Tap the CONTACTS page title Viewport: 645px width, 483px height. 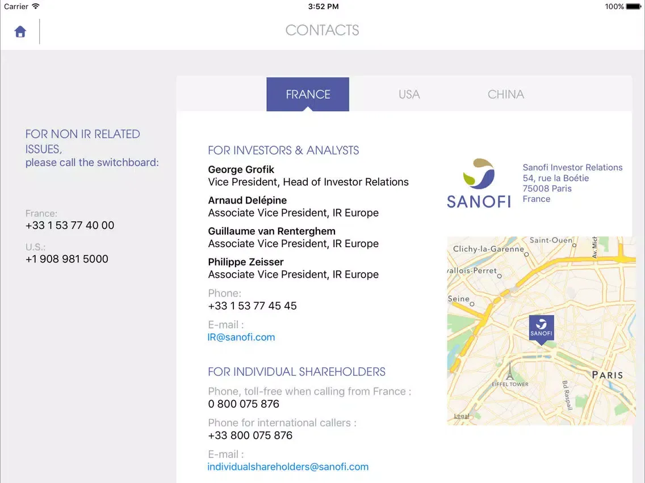(322, 30)
